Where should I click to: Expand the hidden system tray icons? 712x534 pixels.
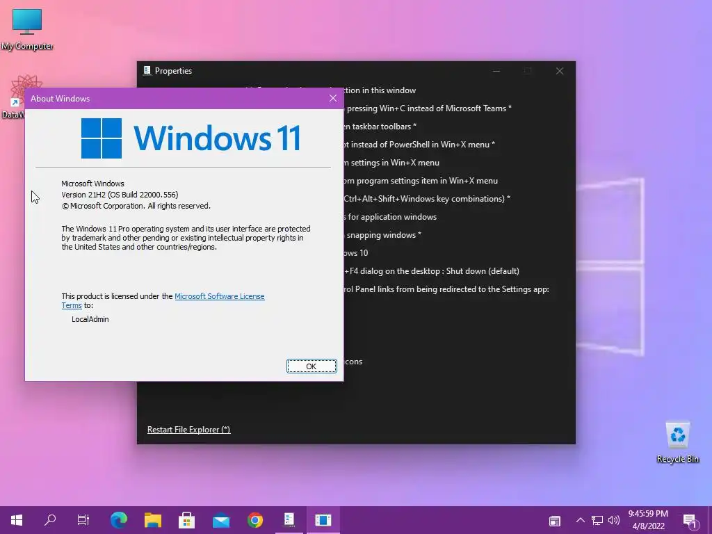click(x=581, y=520)
